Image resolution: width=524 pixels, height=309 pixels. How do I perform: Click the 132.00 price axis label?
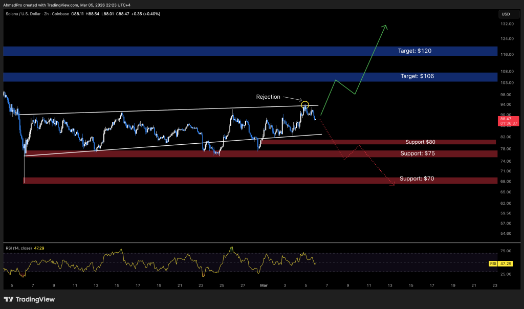(507, 24)
